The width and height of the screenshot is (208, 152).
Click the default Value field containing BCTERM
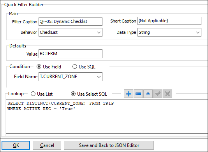tap(71, 54)
